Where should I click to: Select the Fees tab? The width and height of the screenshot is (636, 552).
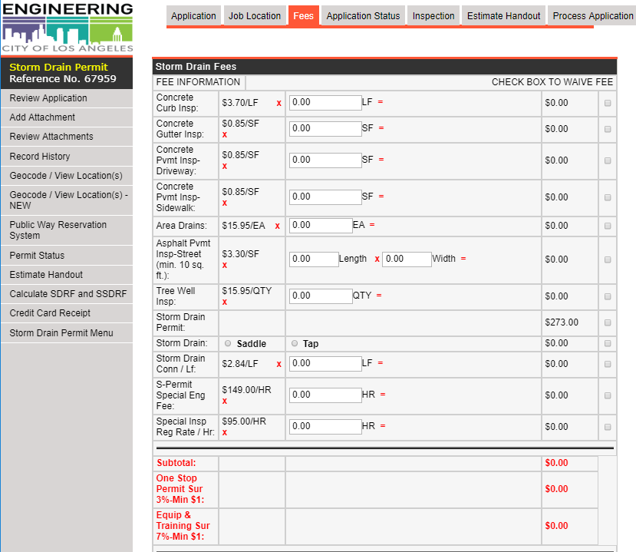tap(303, 16)
